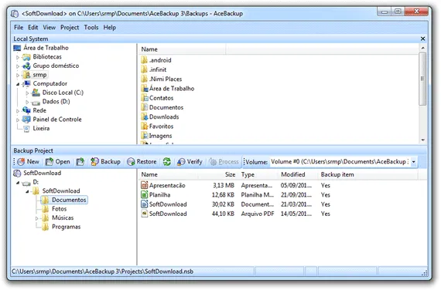The width and height of the screenshot is (441, 290).
Task: Expand the Músicas folder node
Action: [37, 218]
